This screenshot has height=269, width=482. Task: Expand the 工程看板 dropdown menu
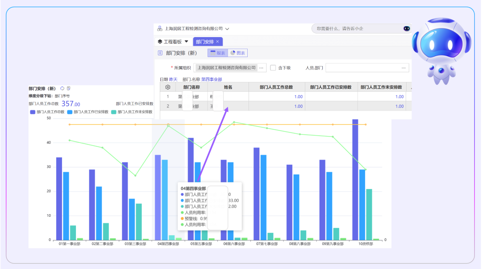click(x=186, y=41)
